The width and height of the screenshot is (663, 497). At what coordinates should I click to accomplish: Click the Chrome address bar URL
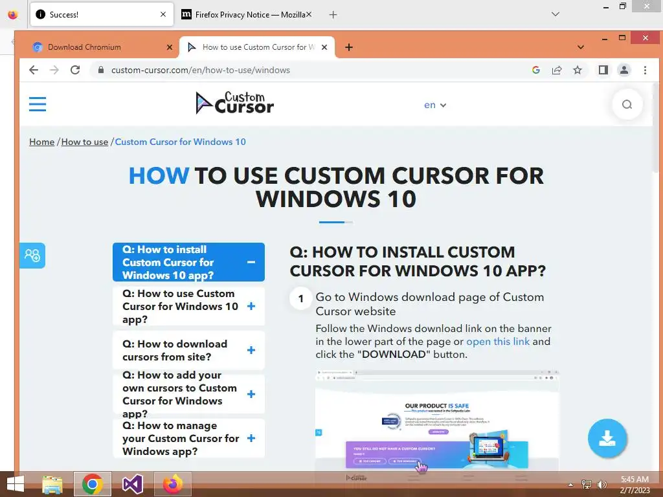tap(201, 70)
